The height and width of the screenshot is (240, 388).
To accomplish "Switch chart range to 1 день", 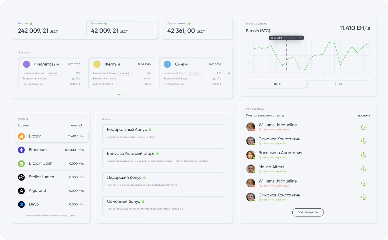I will tap(276, 84).
